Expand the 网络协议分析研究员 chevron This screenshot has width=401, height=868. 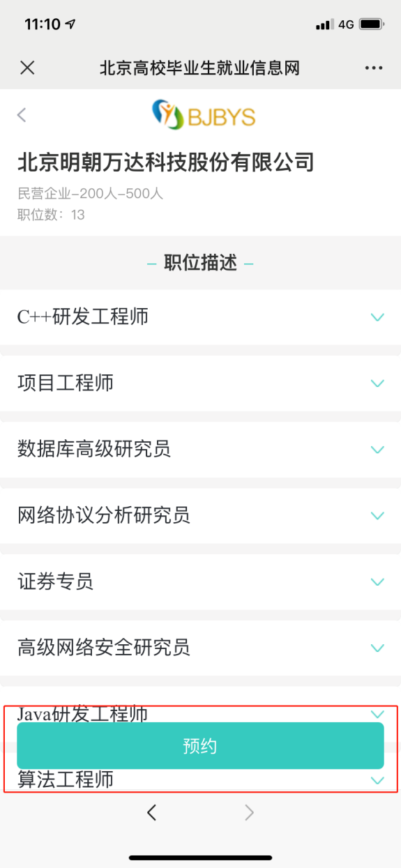click(x=377, y=516)
